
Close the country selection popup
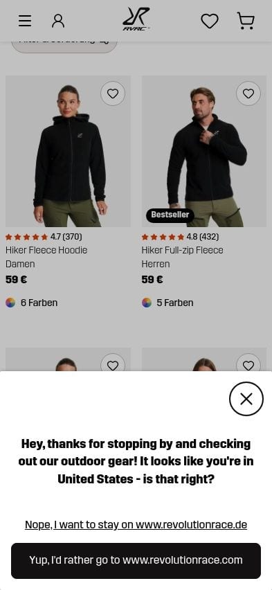pyautogui.click(x=246, y=399)
